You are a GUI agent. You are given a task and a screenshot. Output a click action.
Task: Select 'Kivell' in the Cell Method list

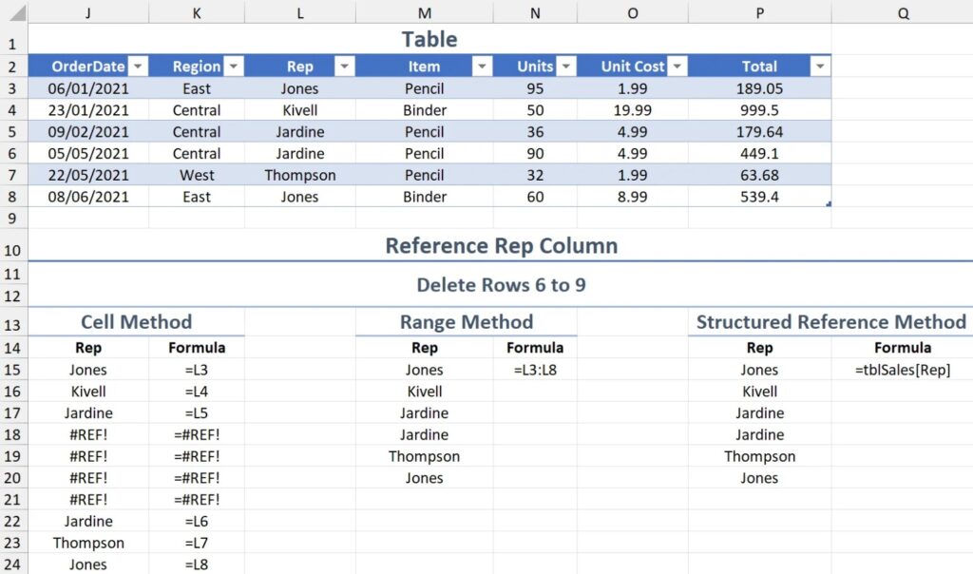coord(88,391)
